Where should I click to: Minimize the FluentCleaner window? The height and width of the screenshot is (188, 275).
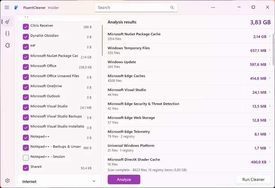pyautogui.click(x=239, y=7)
